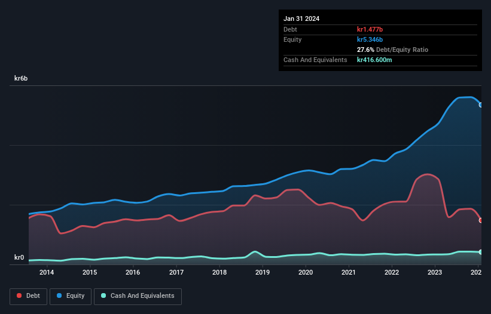Toggle the Debt series legend button
The height and width of the screenshot is (314, 491).
(x=29, y=296)
